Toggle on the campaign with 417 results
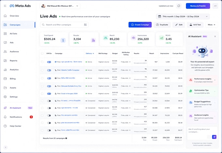222x153 pixels. (x=49, y=108)
